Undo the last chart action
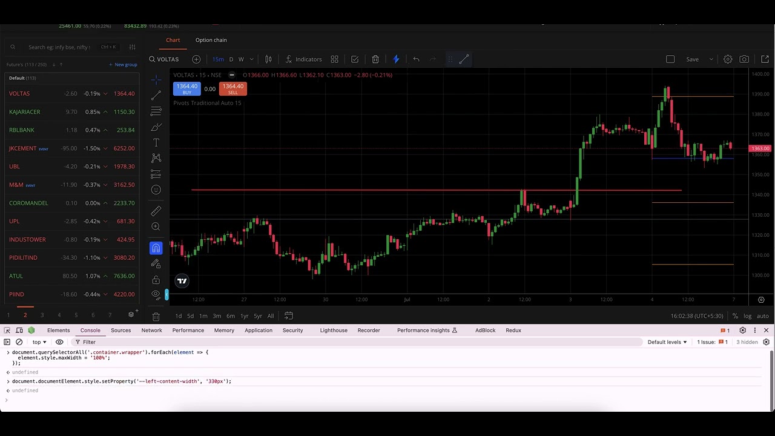This screenshot has height=436, width=775. tap(416, 59)
